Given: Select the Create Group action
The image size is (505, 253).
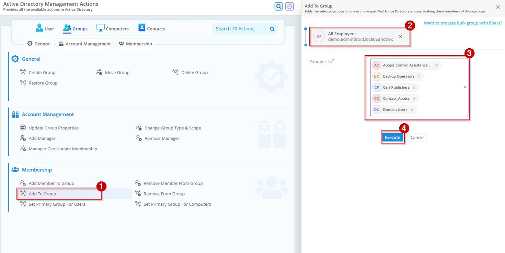Looking at the screenshot, I should coord(41,72).
